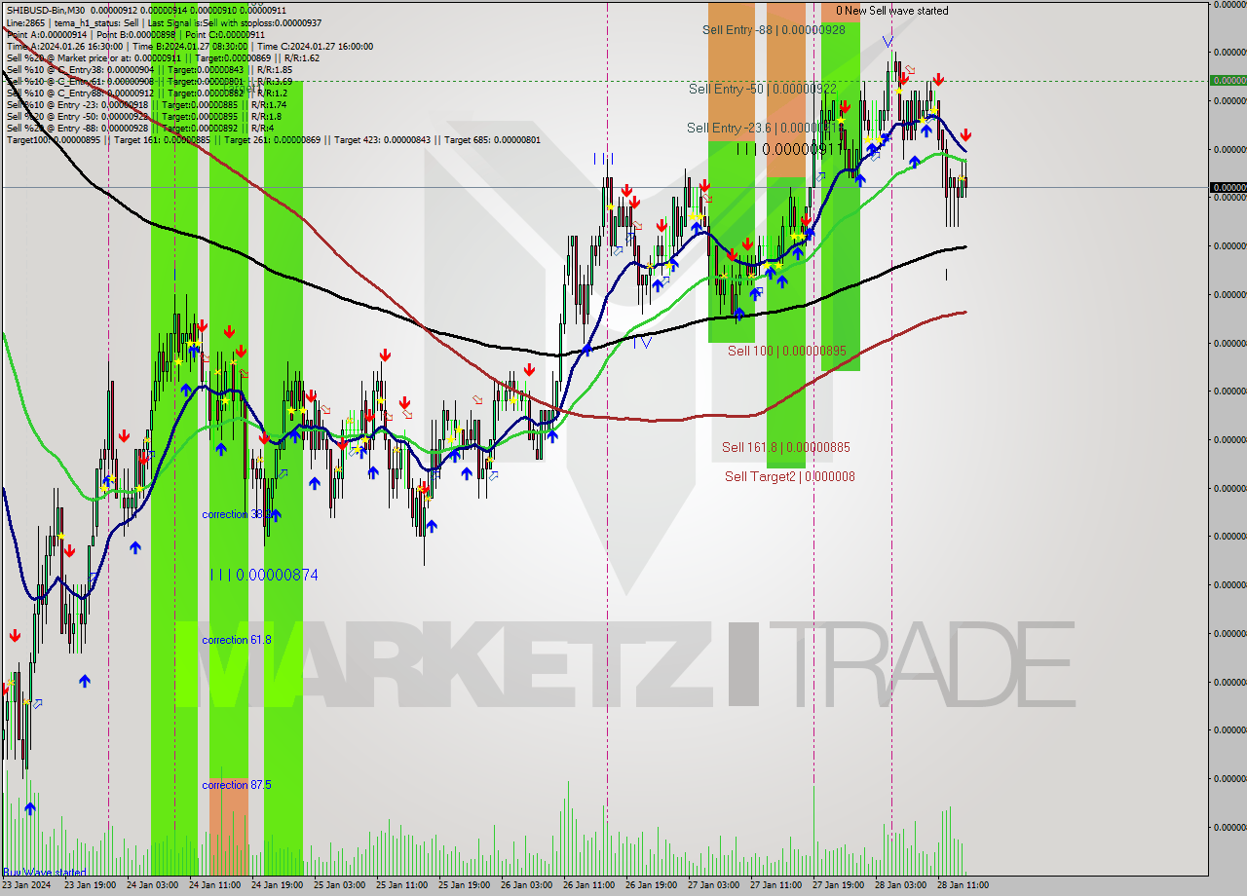Click the black current-price tag on price axis
Image resolution: width=1247 pixels, height=896 pixels.
pos(1228,187)
